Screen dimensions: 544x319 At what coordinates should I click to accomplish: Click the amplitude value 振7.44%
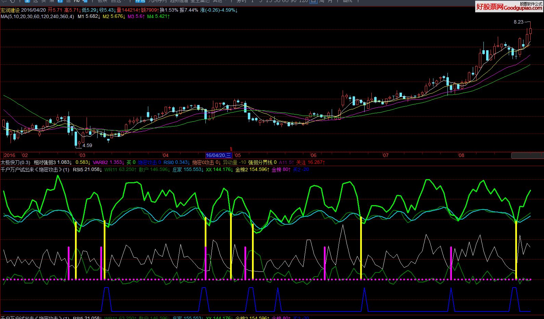pyautogui.click(x=189, y=10)
